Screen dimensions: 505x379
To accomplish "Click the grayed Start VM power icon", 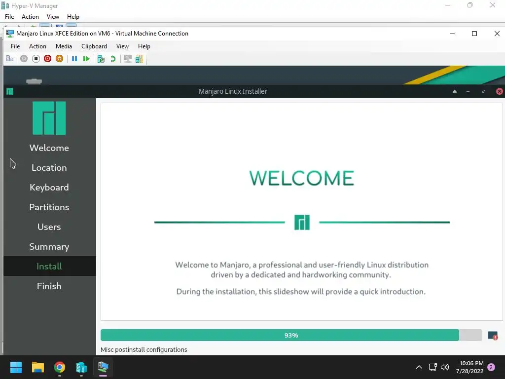I will click(24, 59).
